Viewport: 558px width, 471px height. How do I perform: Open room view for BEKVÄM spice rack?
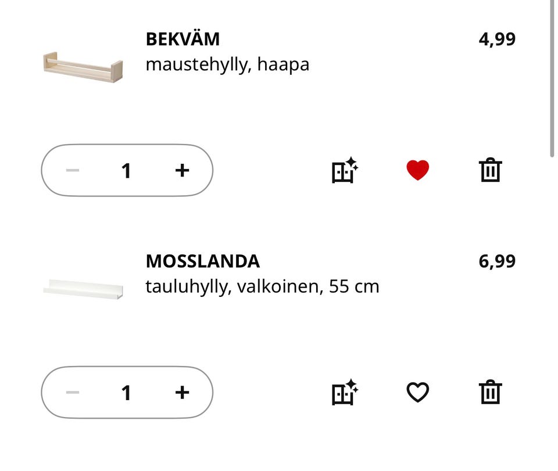pyautogui.click(x=344, y=170)
